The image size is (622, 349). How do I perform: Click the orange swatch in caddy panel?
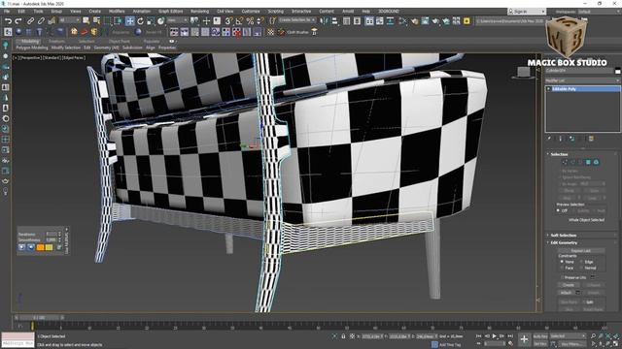(x=41, y=247)
